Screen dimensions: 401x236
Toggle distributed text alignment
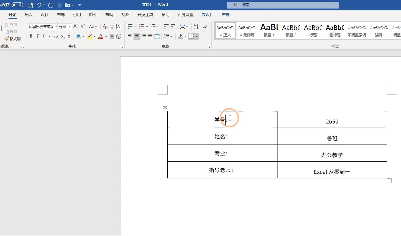pyautogui.click(x=157, y=36)
